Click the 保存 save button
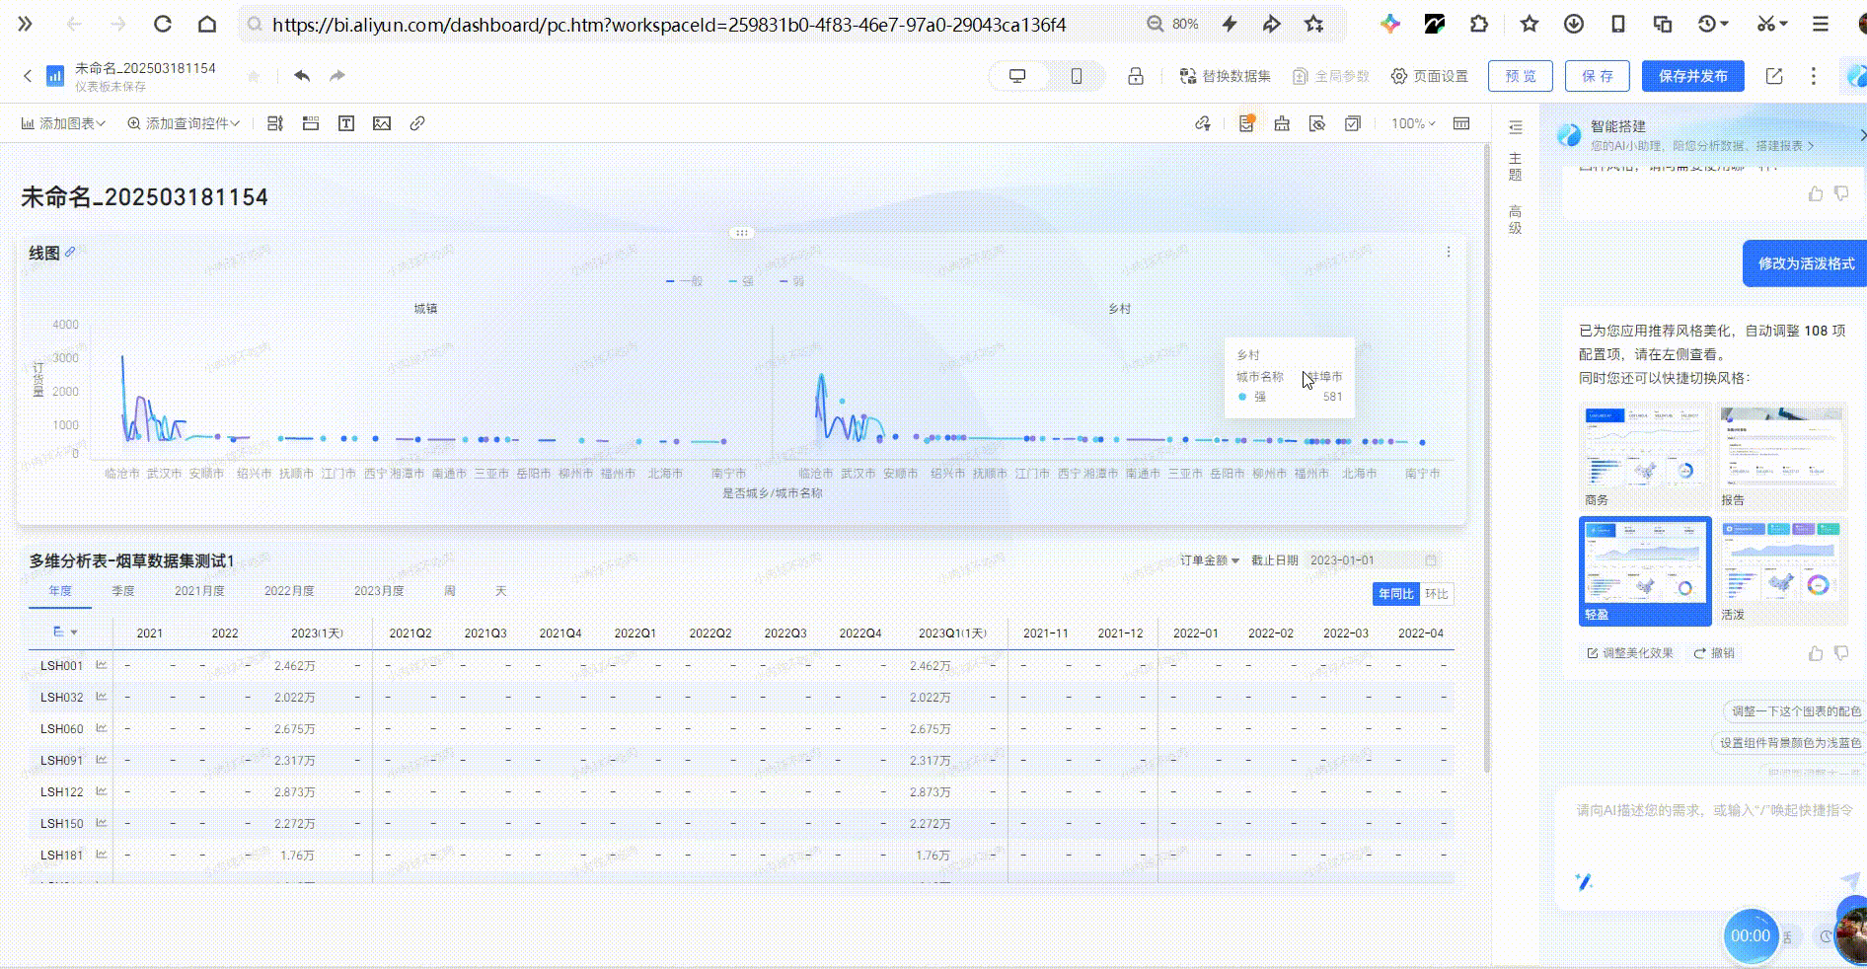The width and height of the screenshot is (1867, 969). (x=1598, y=76)
